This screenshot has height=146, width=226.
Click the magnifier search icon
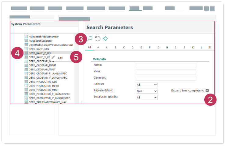coord(90,38)
